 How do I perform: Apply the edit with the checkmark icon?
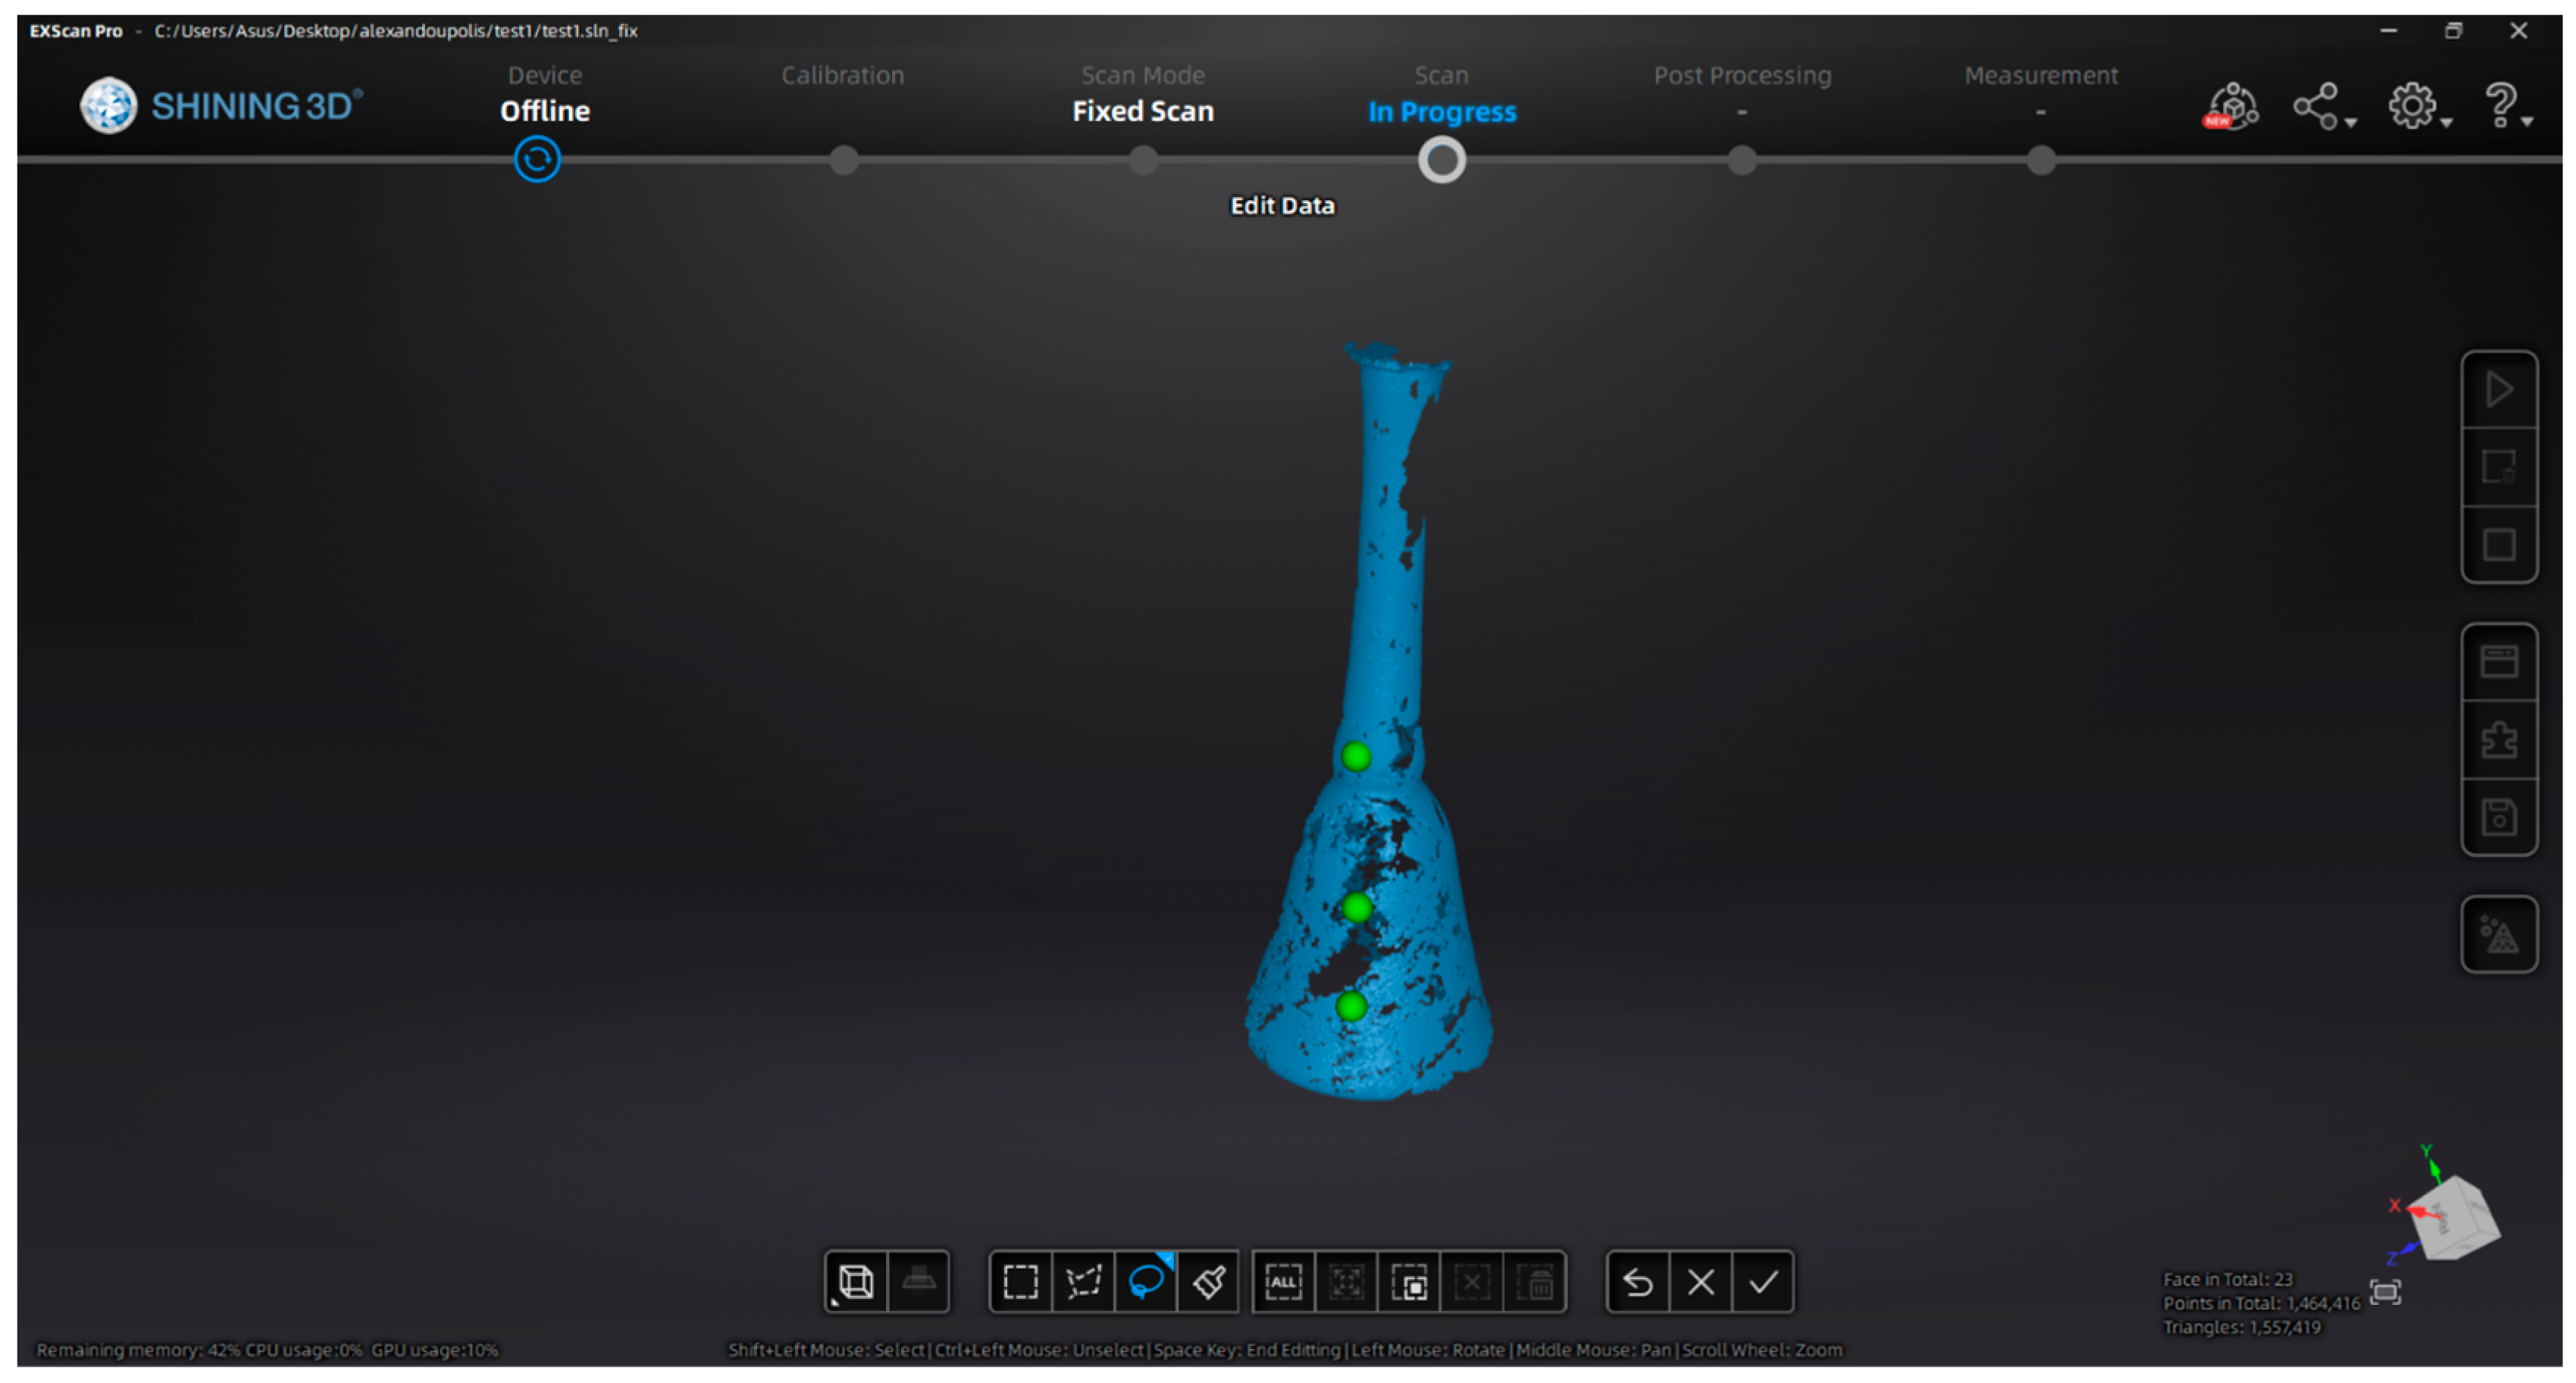(1763, 1281)
